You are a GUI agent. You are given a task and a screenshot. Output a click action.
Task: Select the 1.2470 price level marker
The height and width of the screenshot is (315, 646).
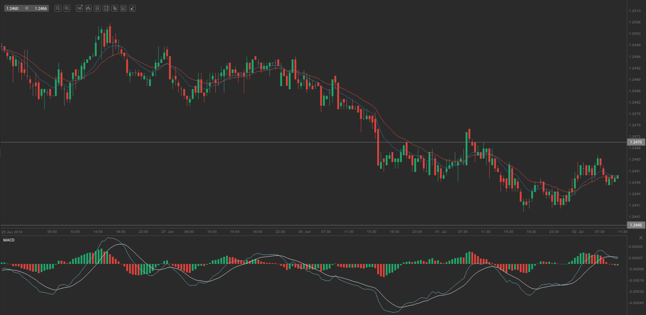(635, 142)
